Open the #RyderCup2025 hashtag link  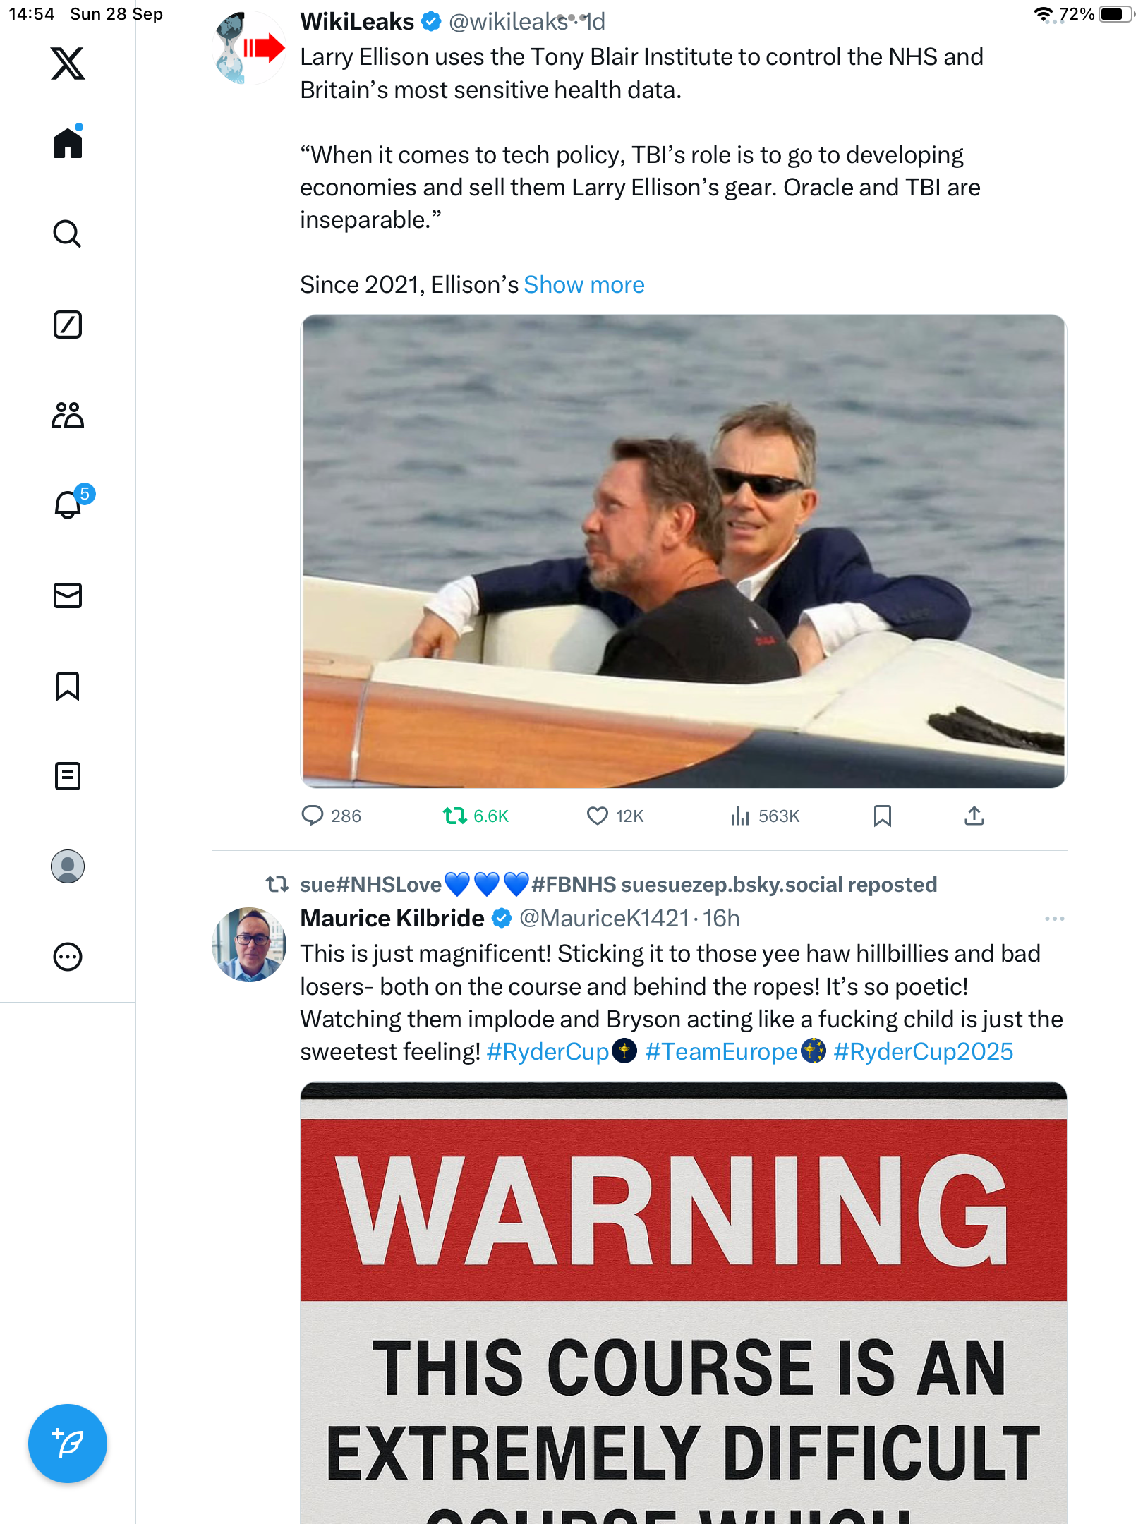click(923, 1052)
